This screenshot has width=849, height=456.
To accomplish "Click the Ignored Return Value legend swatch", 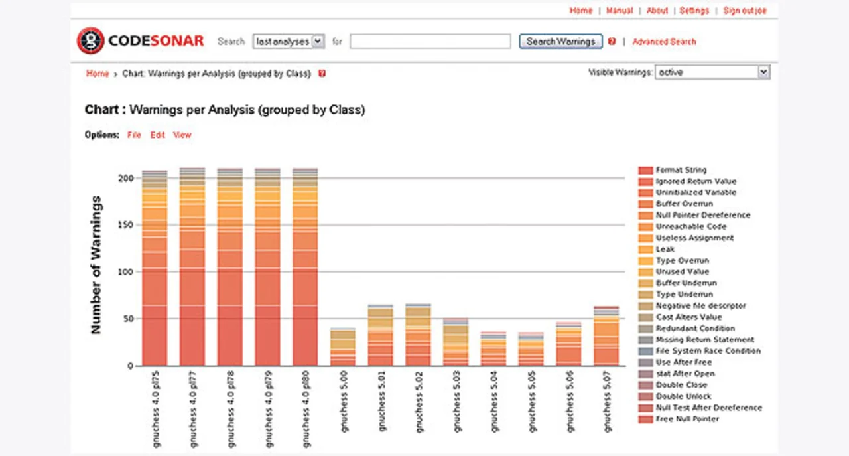I will point(645,181).
